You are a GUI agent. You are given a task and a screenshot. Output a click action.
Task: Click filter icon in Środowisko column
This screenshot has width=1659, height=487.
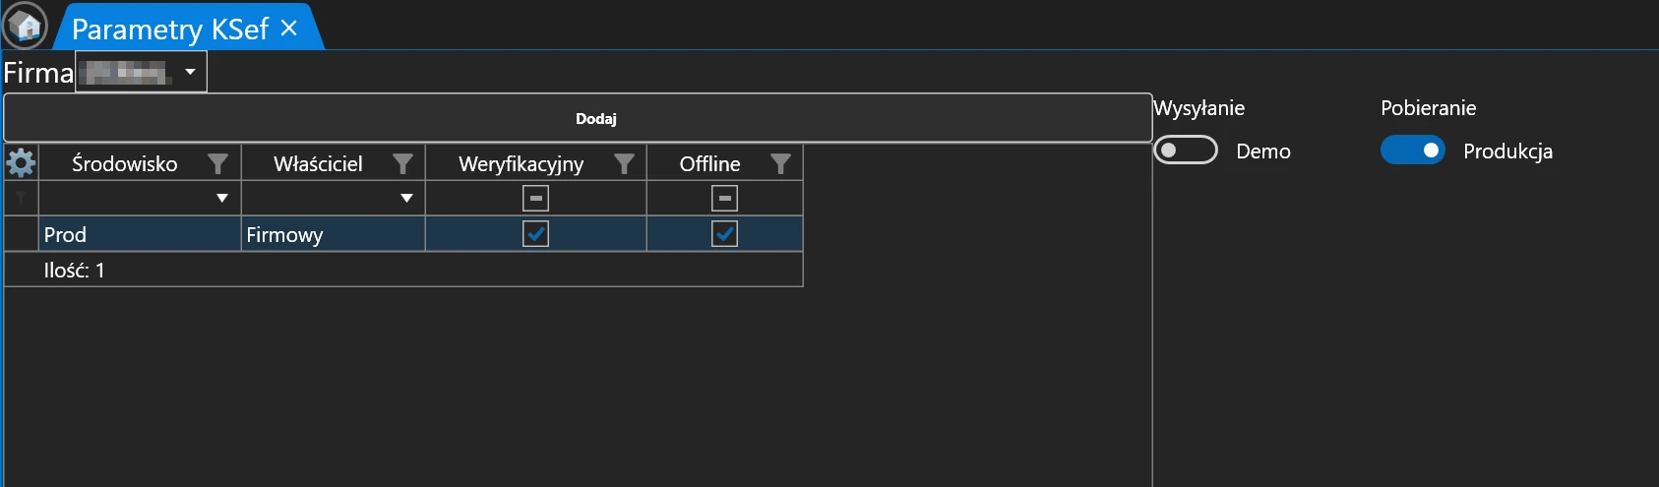coord(217,163)
